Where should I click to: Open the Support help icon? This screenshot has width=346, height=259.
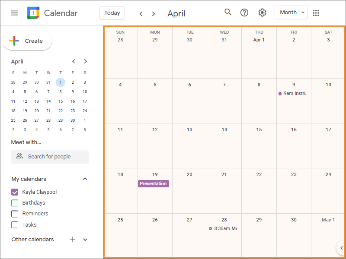pyautogui.click(x=244, y=13)
